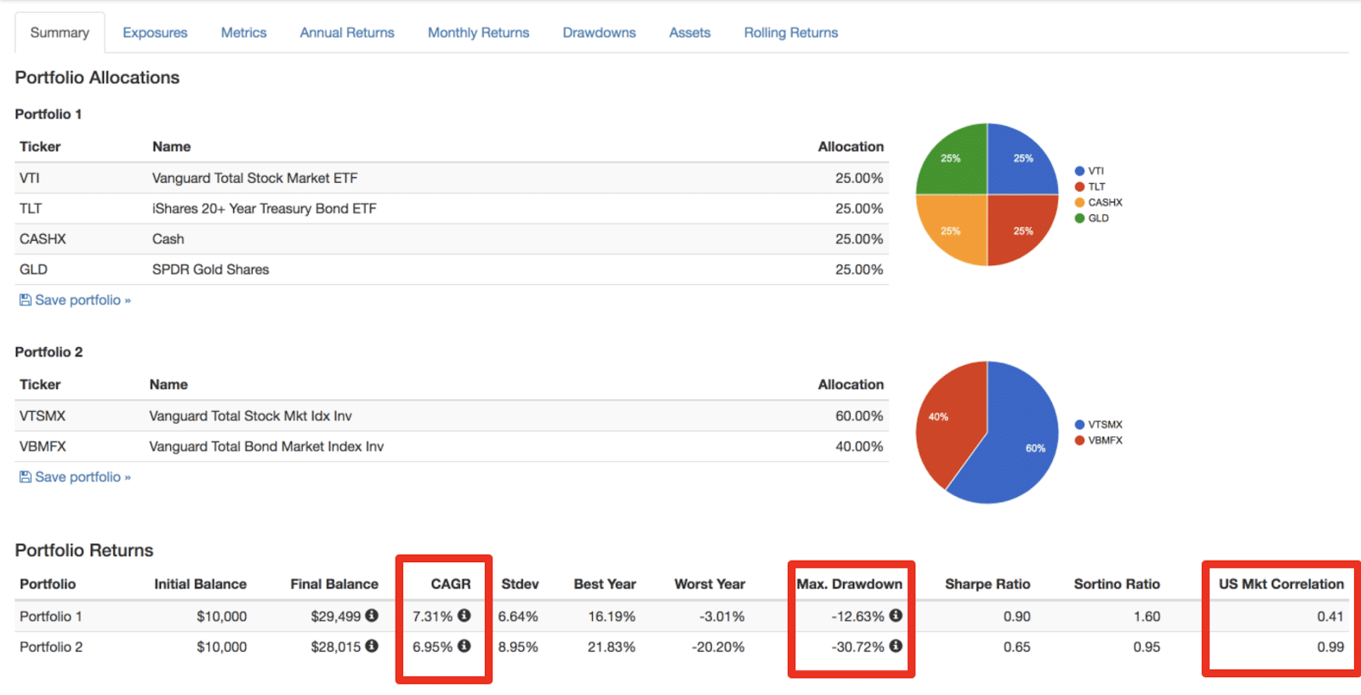Go to the Monthly Returns tab

pos(478,32)
